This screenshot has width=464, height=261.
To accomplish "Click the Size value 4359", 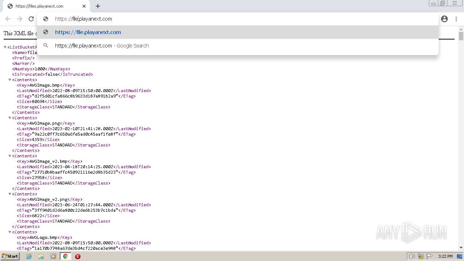I will (37, 140).
